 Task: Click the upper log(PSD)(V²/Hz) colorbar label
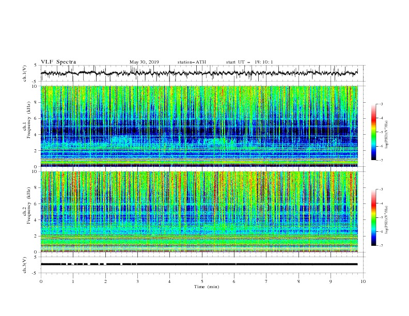(x=386, y=135)
